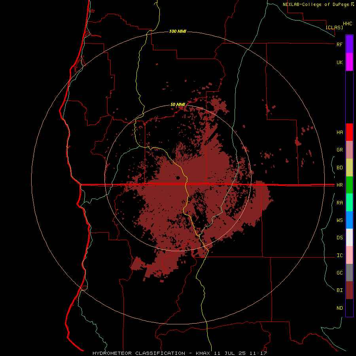356x356 pixels.
Task: Click the white DS legend swatch
Action: [x=349, y=237]
